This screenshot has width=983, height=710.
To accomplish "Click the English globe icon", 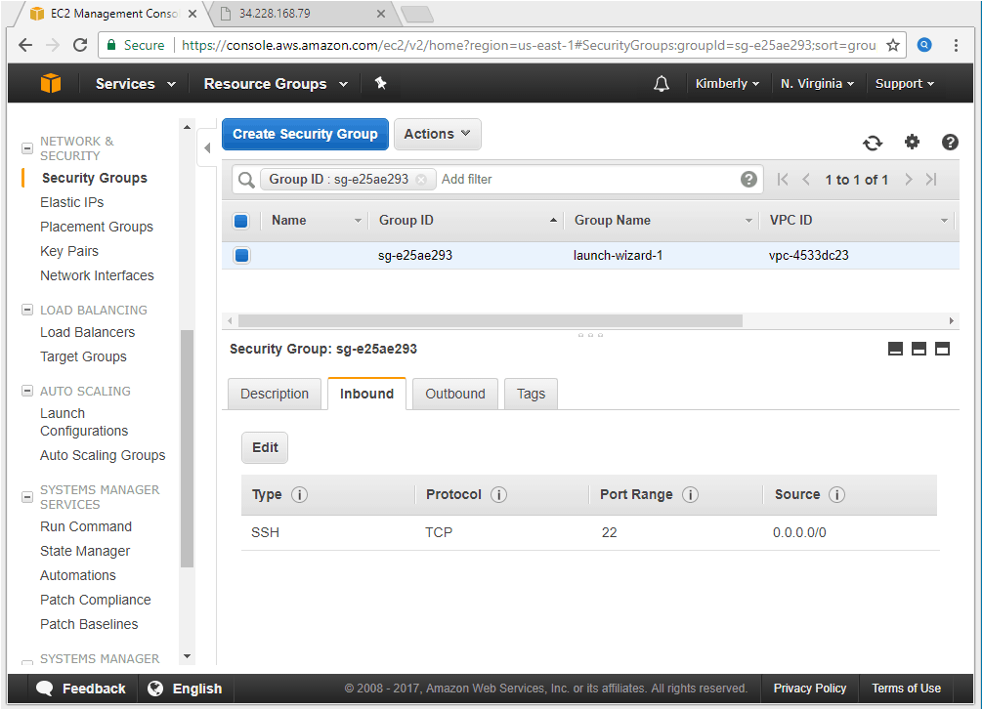I will (x=154, y=689).
